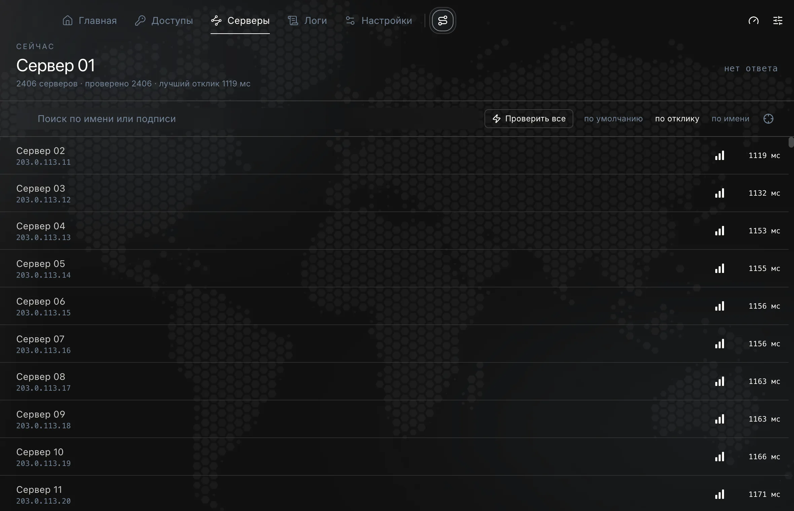Select Сервер 11 row name
This screenshot has height=511, width=794.
pos(39,489)
